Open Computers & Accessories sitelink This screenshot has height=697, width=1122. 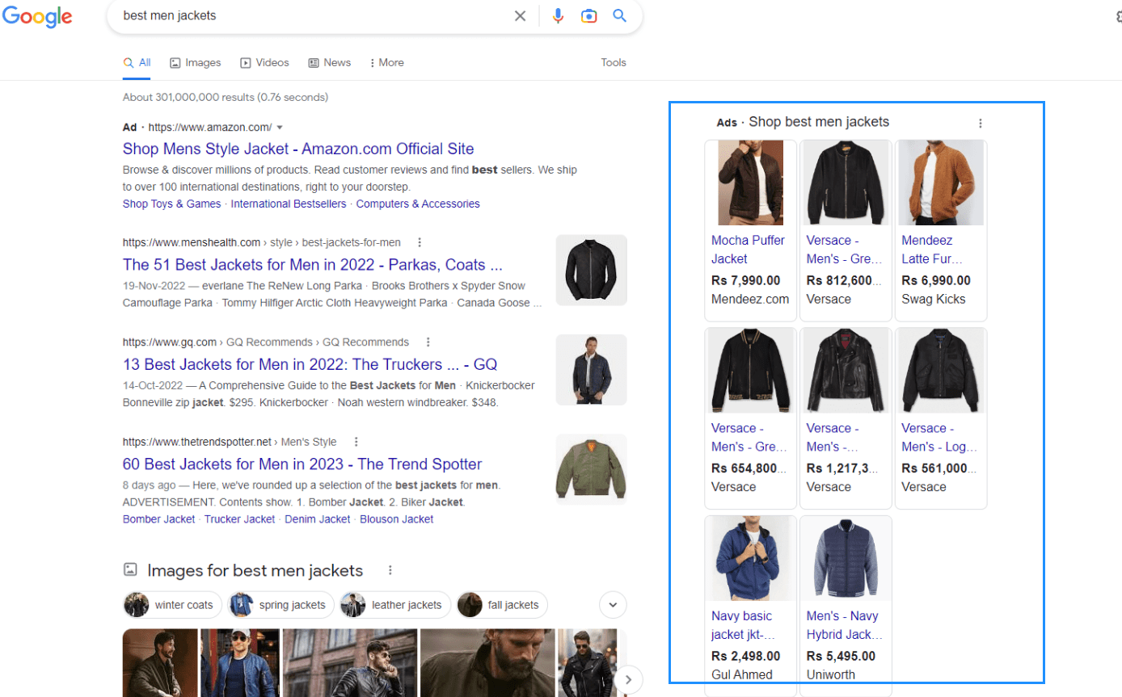click(x=418, y=204)
